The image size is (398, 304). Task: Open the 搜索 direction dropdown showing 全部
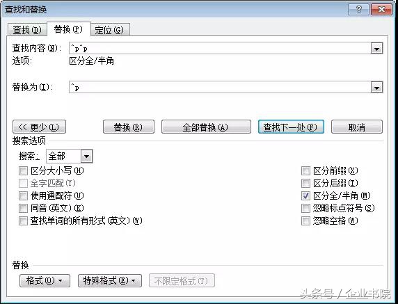click(x=70, y=156)
